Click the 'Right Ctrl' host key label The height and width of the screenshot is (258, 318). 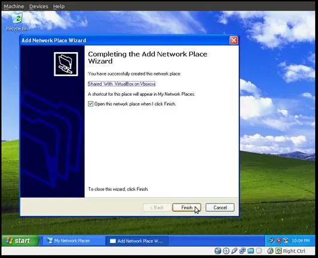pos(294,251)
